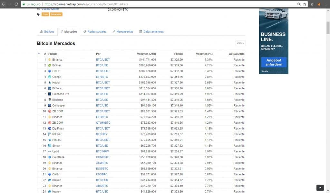This screenshot has height=193, width=330.
Task: Click the DigiFinex logo icon
Action: click(50, 128)
